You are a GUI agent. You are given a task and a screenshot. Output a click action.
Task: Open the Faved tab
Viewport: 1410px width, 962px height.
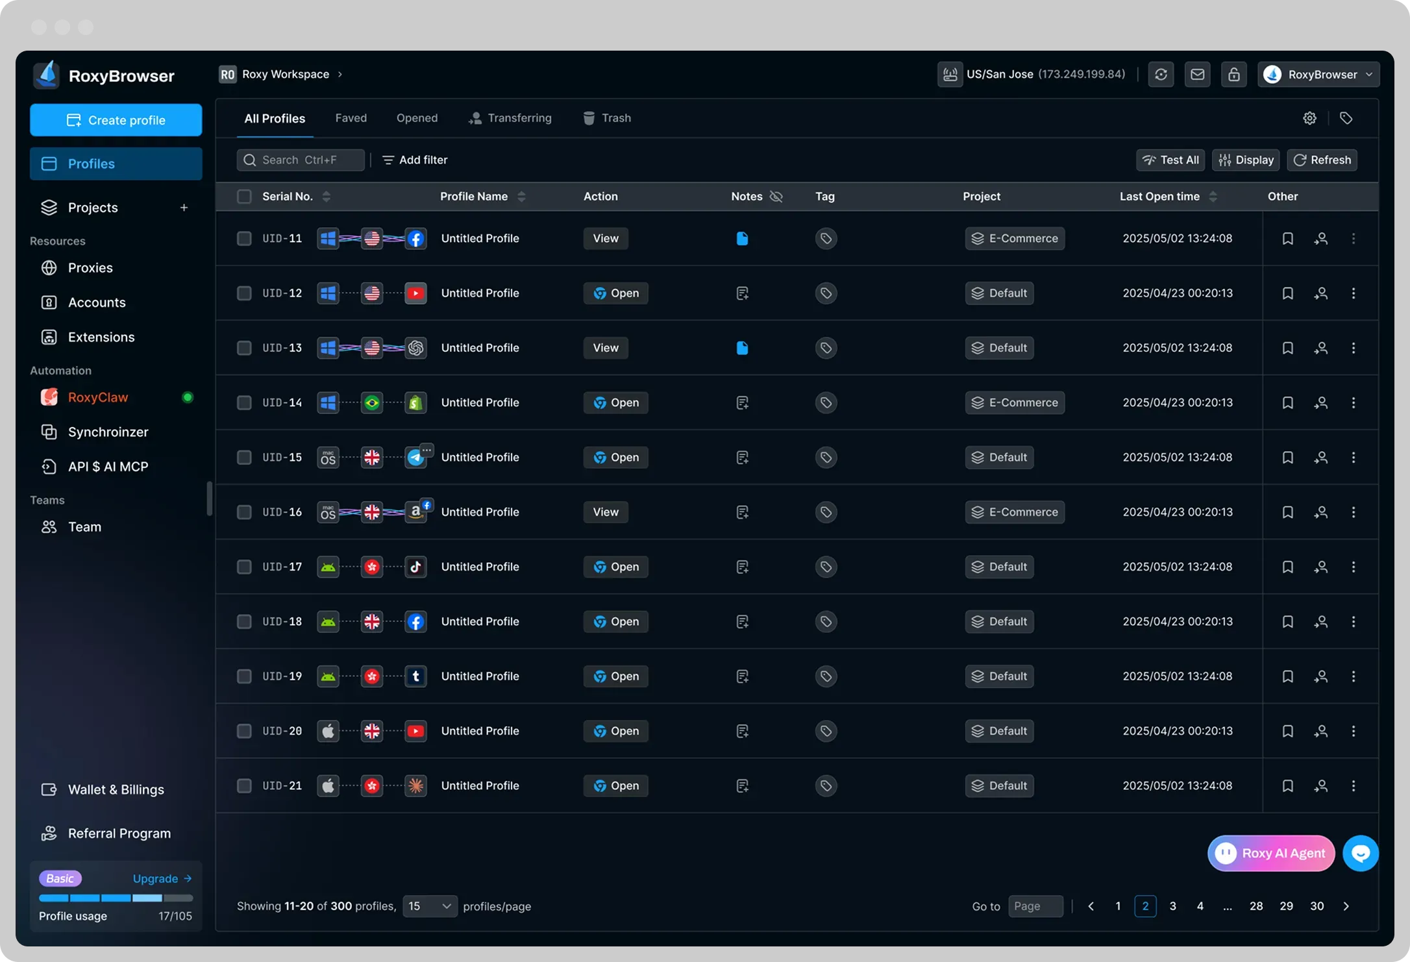(x=351, y=118)
